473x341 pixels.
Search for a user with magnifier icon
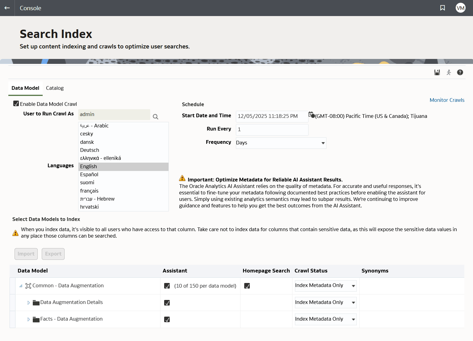point(156,117)
